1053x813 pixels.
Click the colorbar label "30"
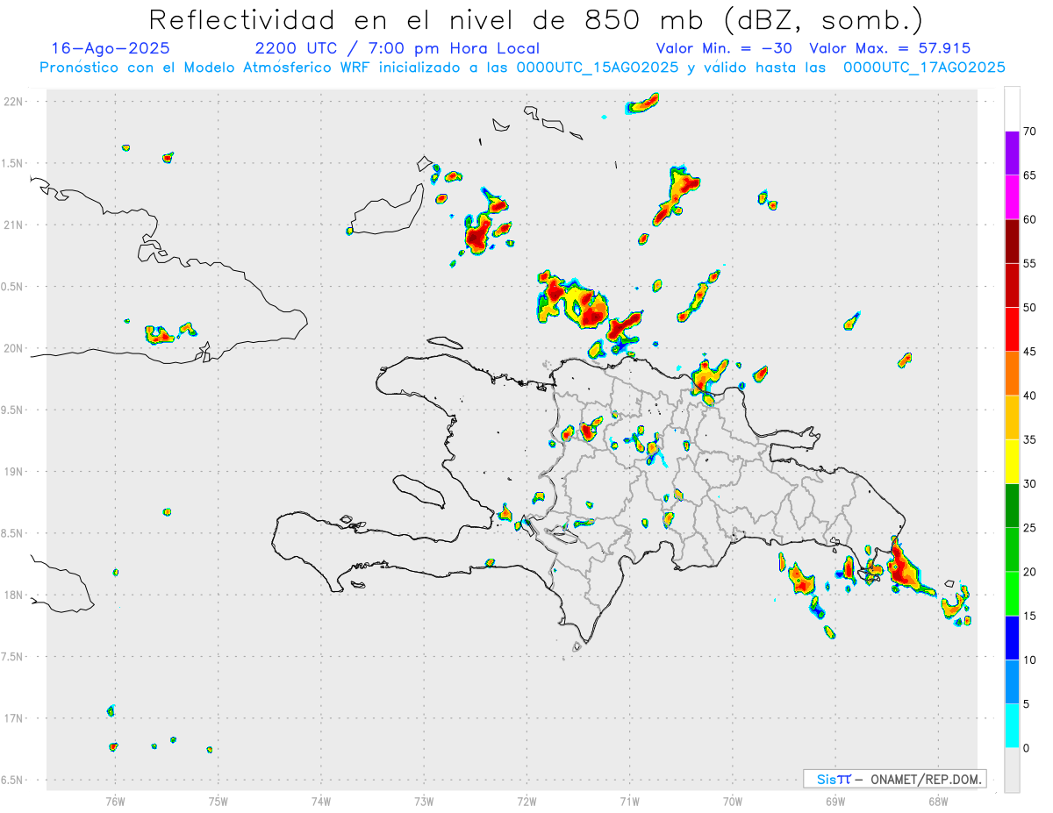pos(1030,484)
